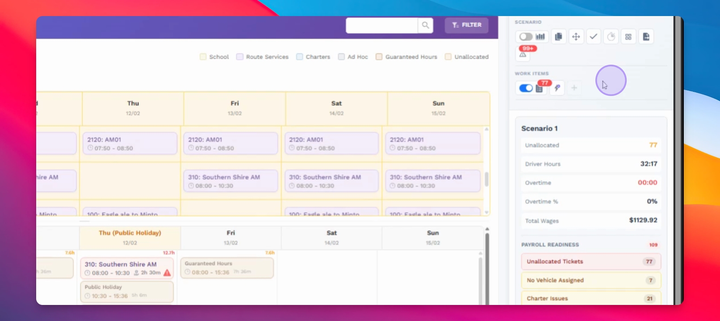Screen dimensions: 720x321
Task: Click the work items list icon with 77 badge
Action: click(540, 88)
